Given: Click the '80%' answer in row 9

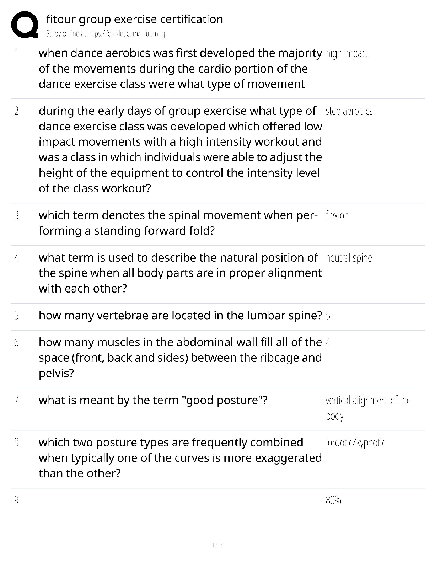Looking at the screenshot, I should coord(333,500).
